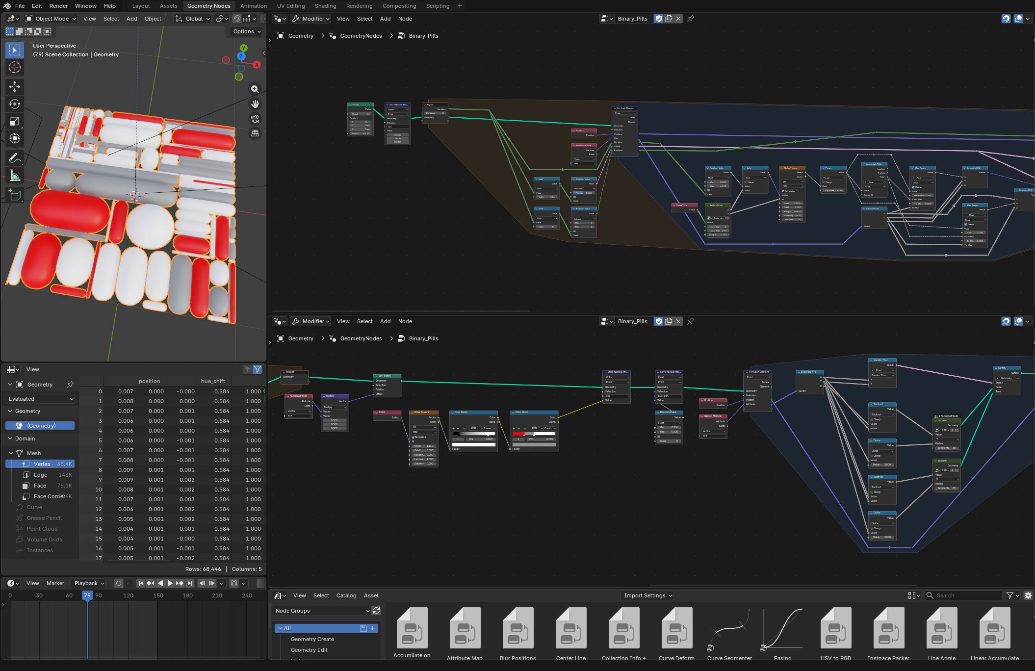Click the Add Cube tool icon
The width and height of the screenshot is (1035, 671).
[14, 195]
